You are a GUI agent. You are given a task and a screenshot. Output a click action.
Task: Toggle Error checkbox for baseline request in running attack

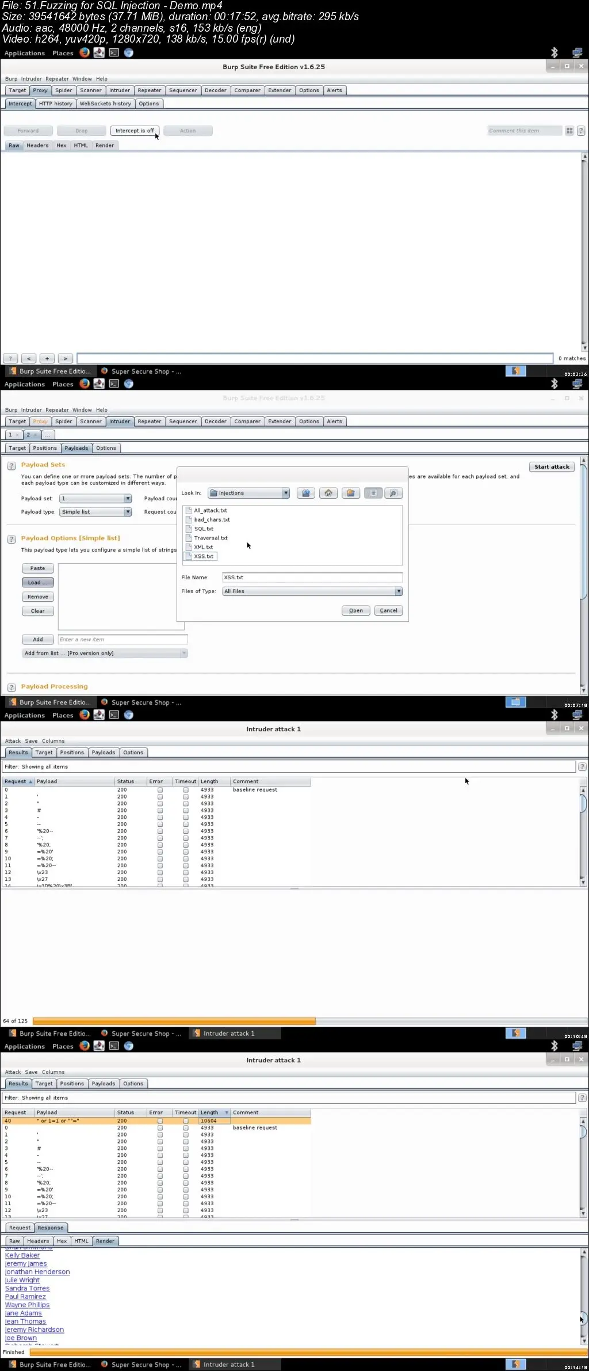(x=160, y=790)
